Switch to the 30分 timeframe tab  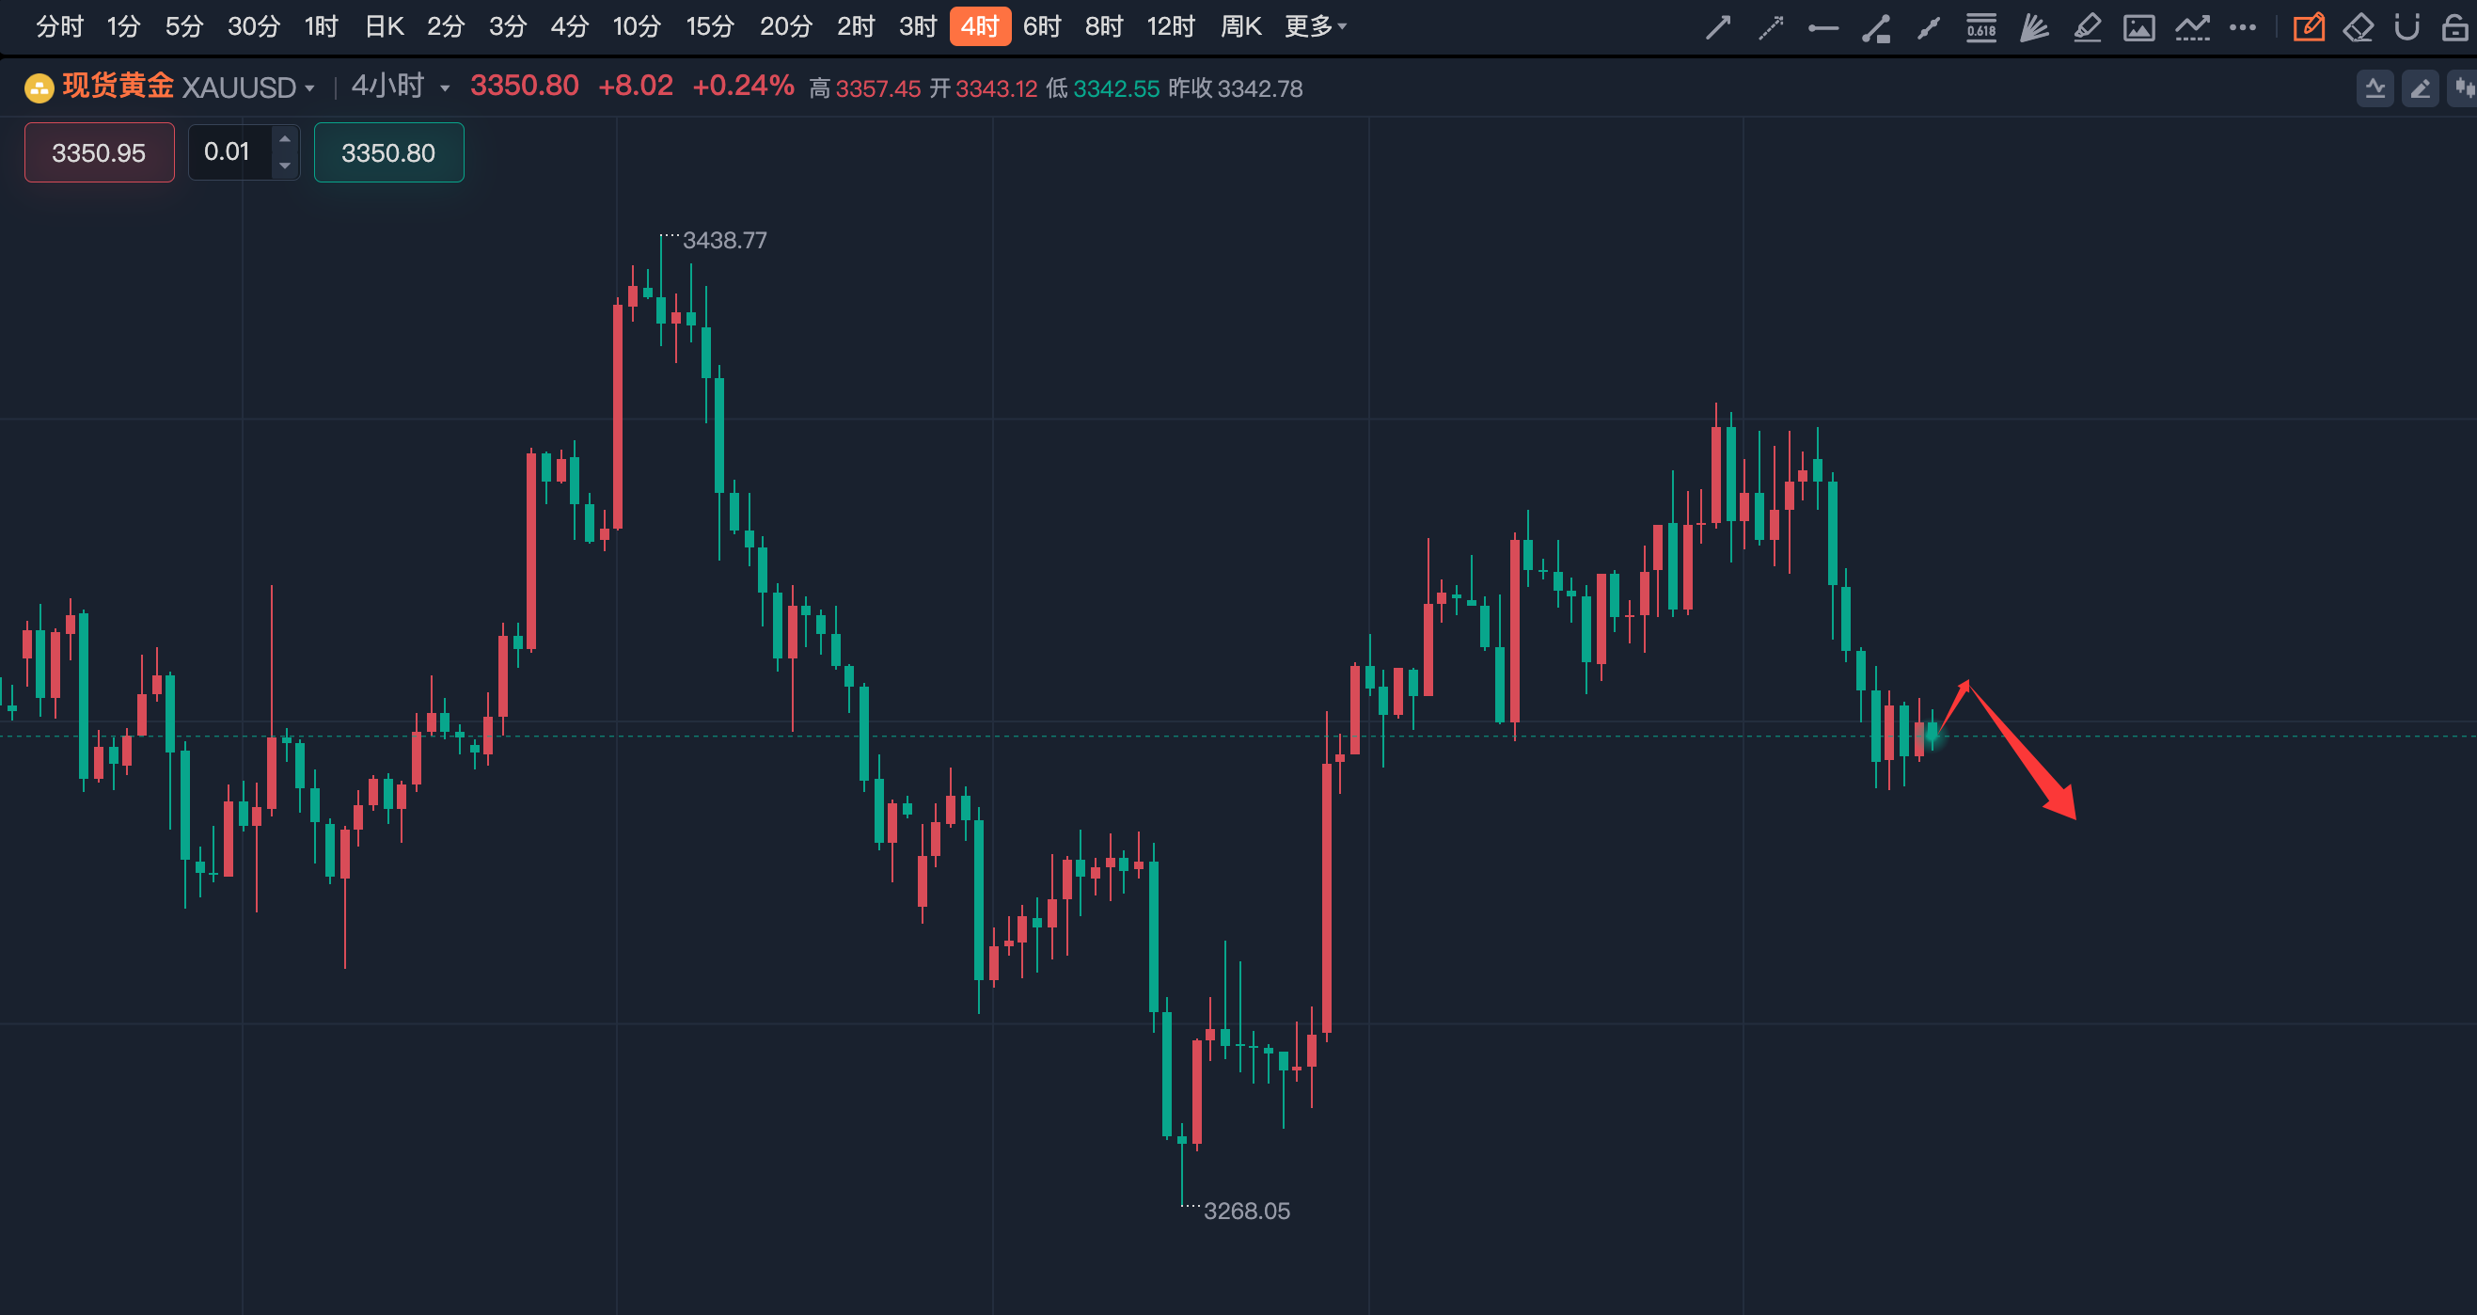[253, 26]
